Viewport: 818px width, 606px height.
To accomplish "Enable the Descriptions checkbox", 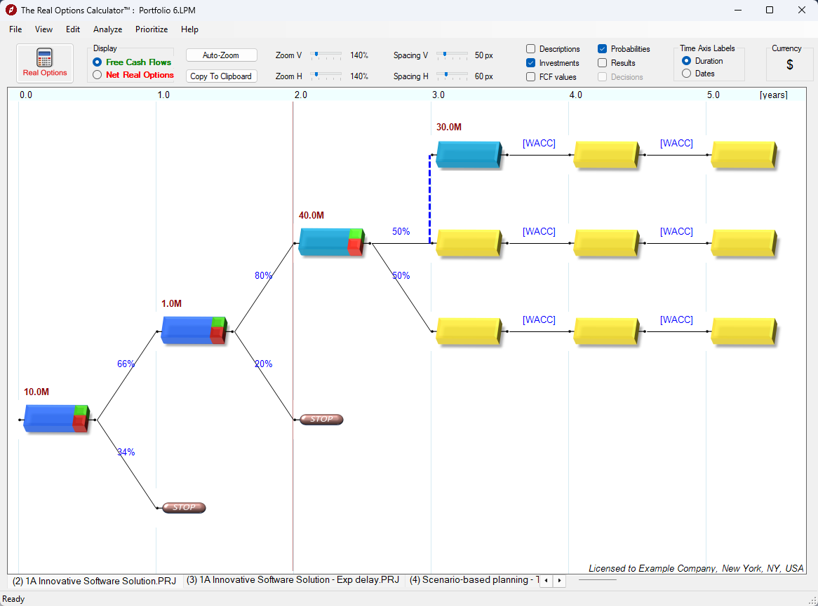I will [x=530, y=48].
